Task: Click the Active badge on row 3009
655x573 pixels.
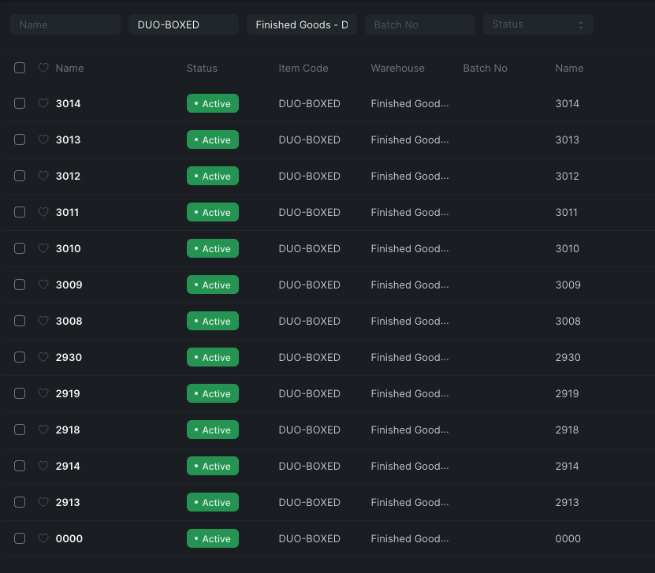Action: click(x=213, y=285)
